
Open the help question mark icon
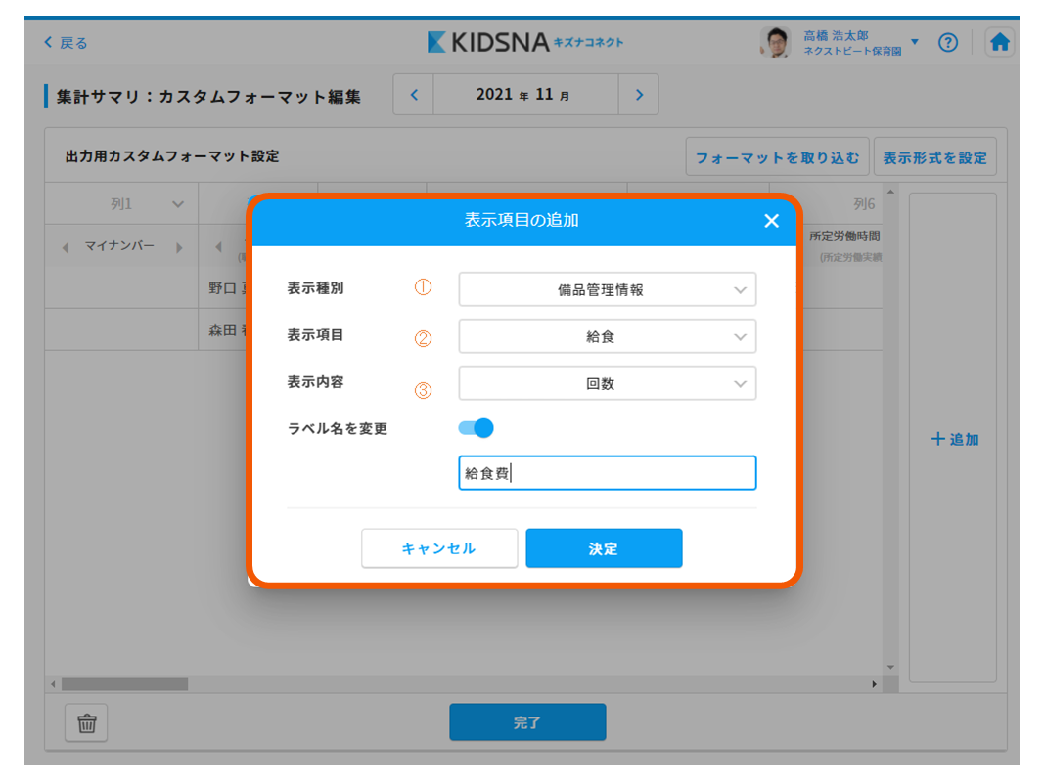coord(947,43)
